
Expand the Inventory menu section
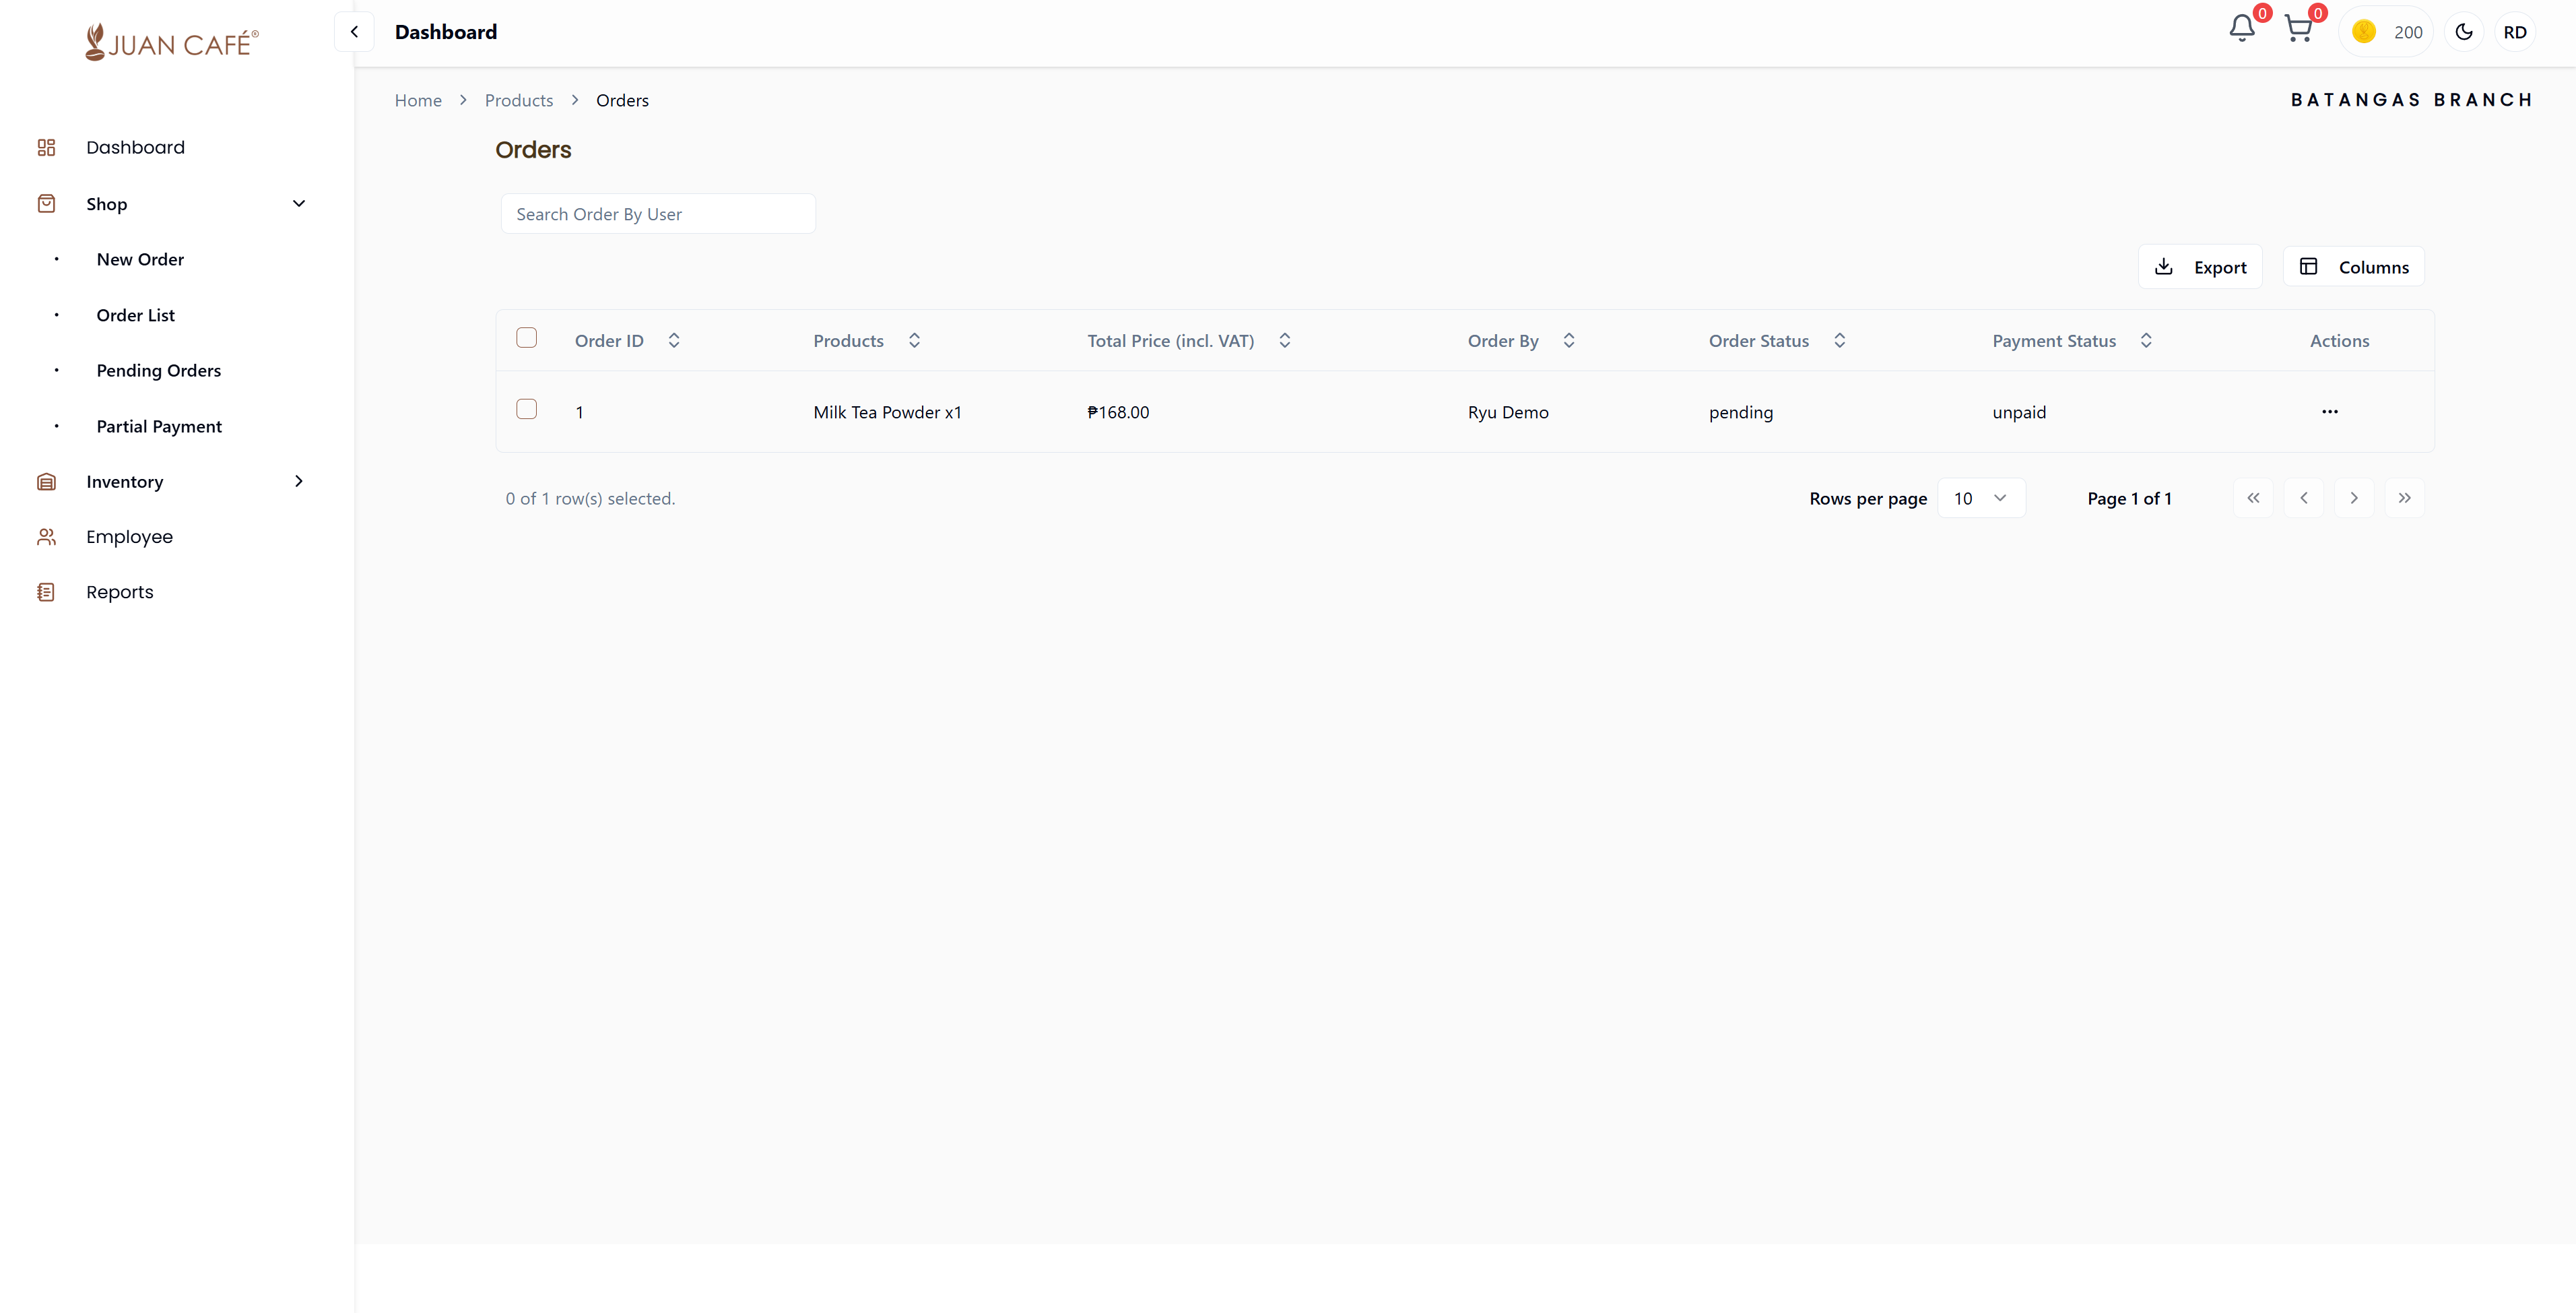(298, 481)
